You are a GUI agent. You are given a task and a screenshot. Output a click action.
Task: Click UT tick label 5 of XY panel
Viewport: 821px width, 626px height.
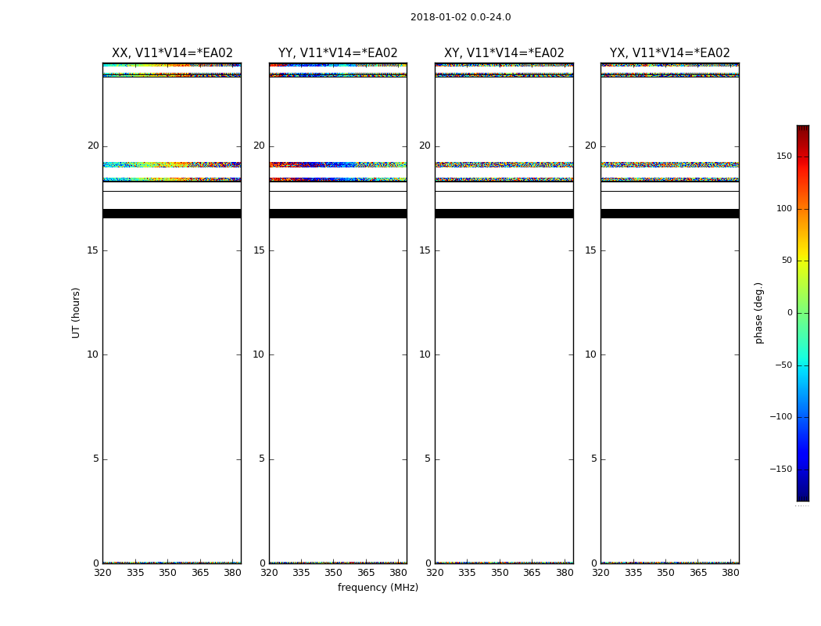coord(427,459)
